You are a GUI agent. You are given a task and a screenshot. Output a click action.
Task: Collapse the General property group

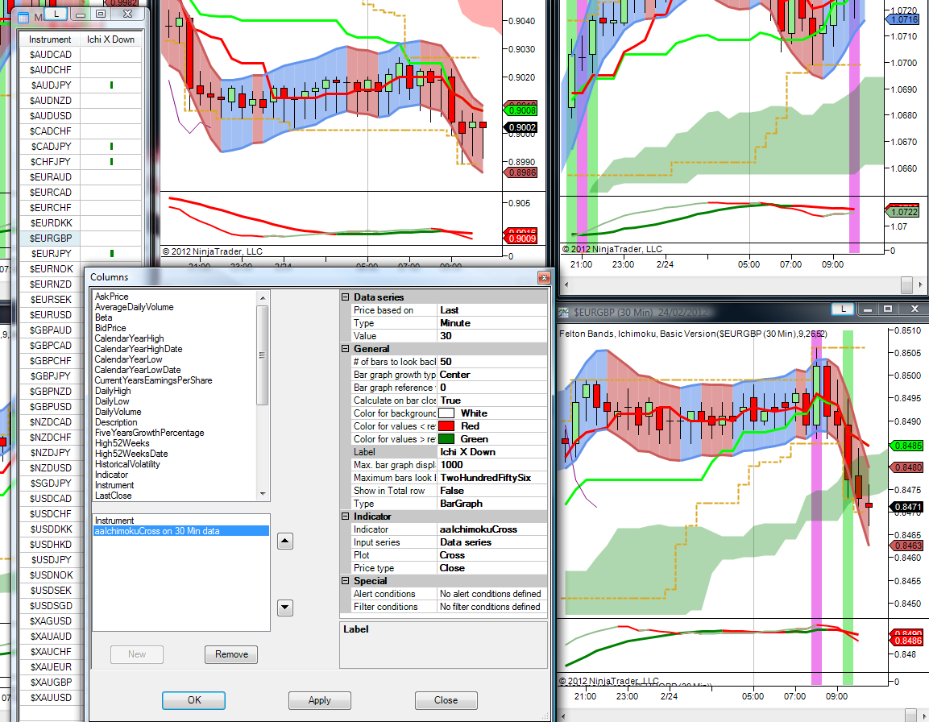coord(346,349)
